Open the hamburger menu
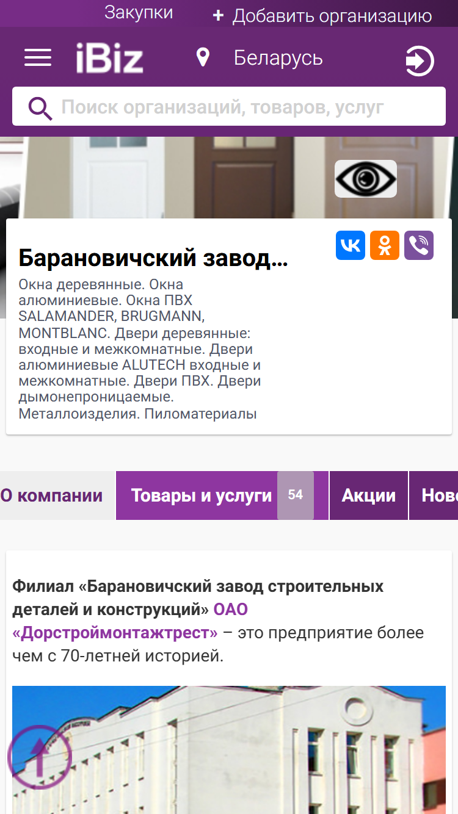The image size is (458, 814). click(x=38, y=58)
